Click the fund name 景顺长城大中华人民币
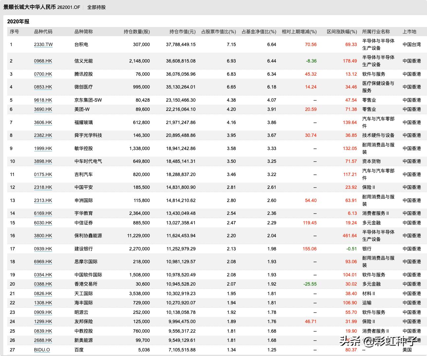The height and width of the screenshot is (356, 427). (30, 7)
